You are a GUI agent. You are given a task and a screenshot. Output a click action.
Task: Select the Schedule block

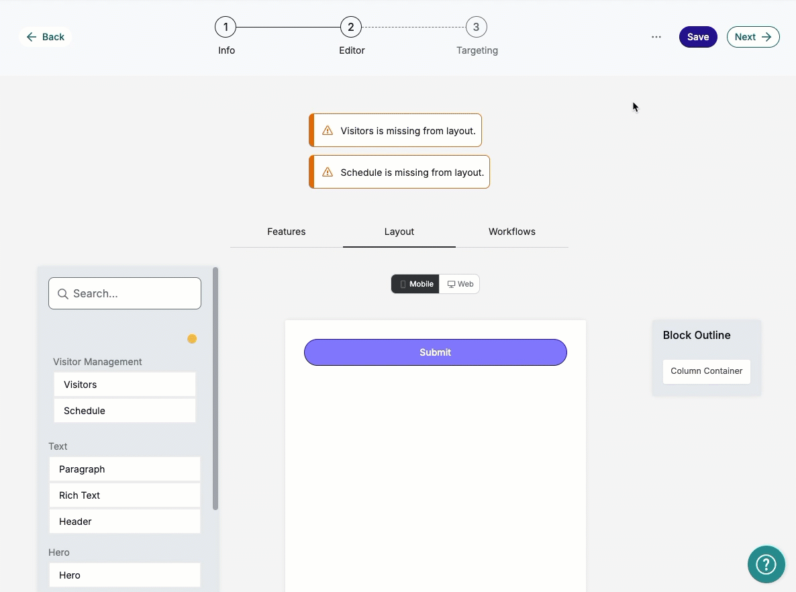pyautogui.click(x=125, y=411)
